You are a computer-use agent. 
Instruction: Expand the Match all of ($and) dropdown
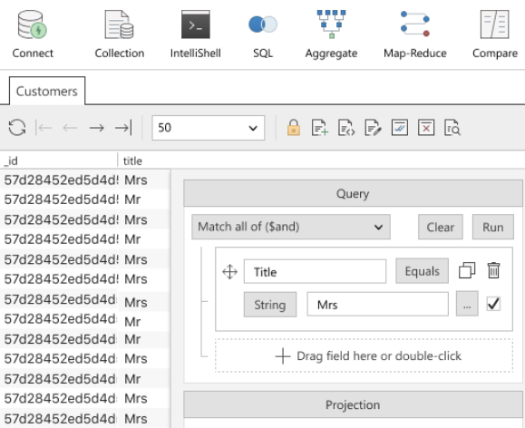click(x=291, y=227)
